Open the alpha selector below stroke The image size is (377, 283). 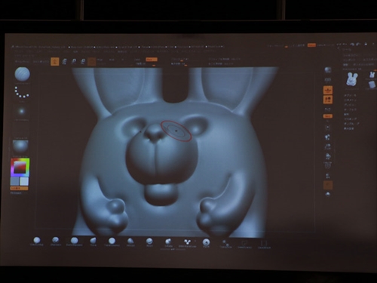point(22,111)
